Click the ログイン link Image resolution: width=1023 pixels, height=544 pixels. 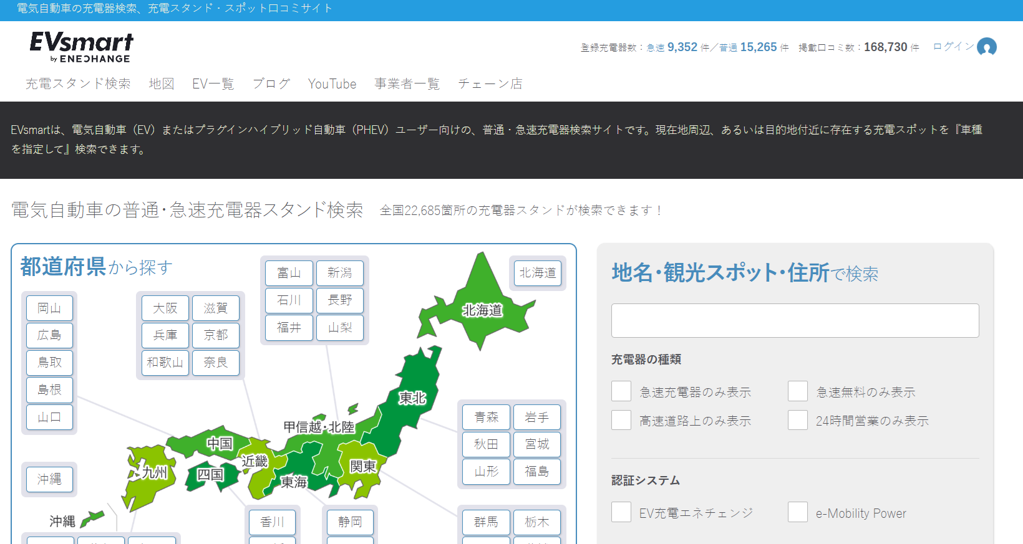(953, 47)
